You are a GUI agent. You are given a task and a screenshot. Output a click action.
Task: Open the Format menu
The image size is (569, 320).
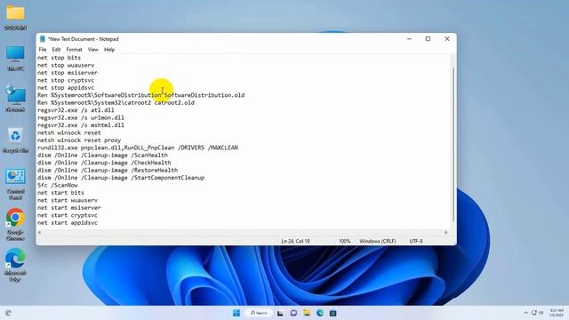pyautogui.click(x=74, y=50)
